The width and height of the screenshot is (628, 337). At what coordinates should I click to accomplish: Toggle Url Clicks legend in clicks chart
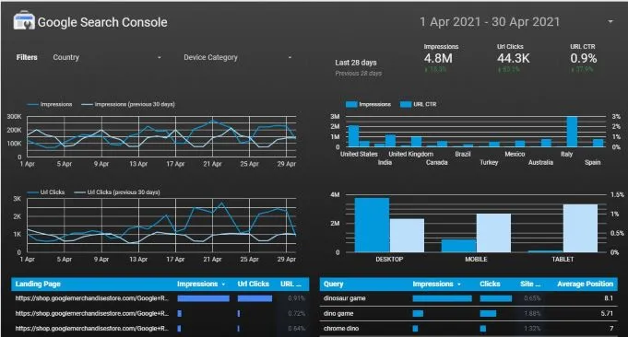coord(46,192)
